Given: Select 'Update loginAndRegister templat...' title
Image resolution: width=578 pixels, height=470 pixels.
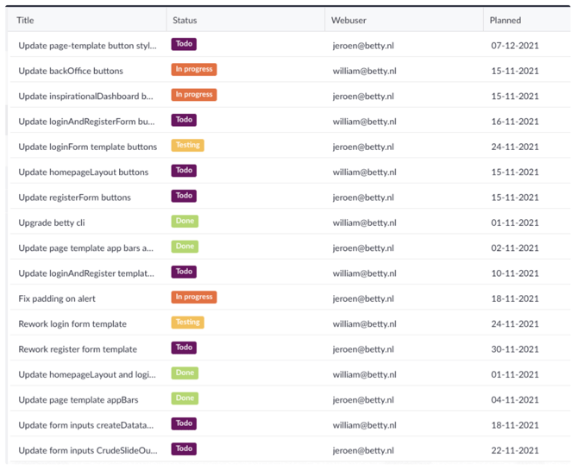Looking at the screenshot, I should point(86,273).
